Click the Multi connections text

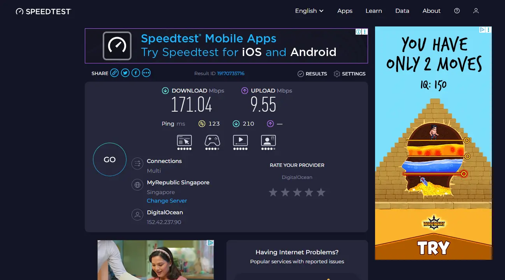click(154, 171)
